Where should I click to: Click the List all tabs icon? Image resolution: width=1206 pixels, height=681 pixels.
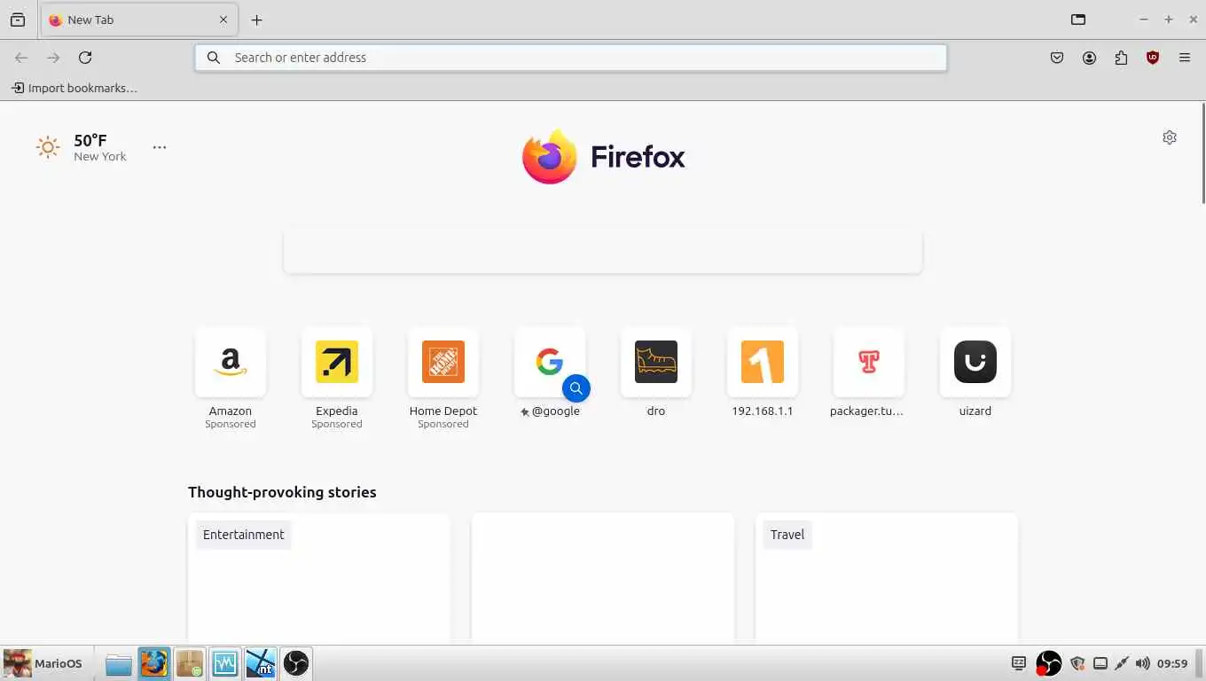coord(1078,20)
